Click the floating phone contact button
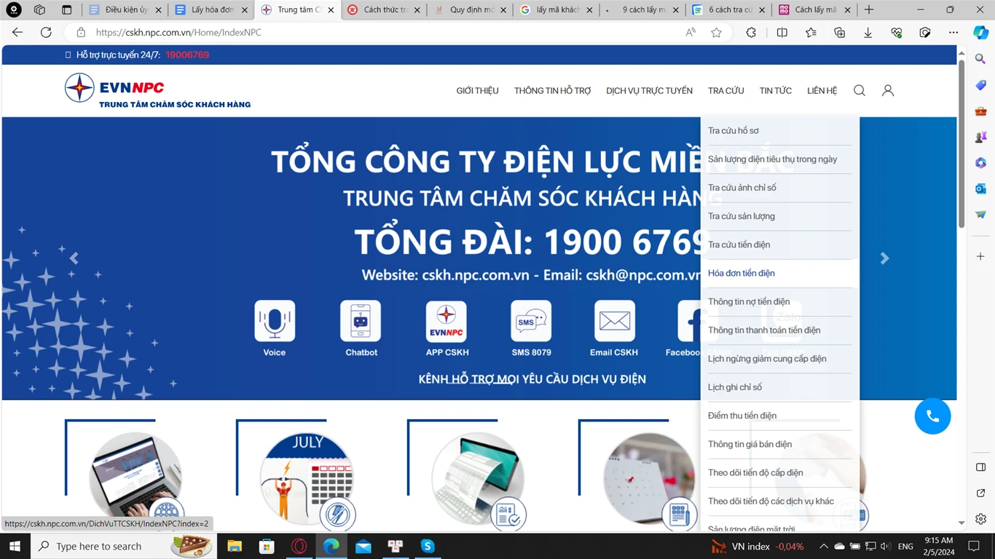 click(932, 416)
